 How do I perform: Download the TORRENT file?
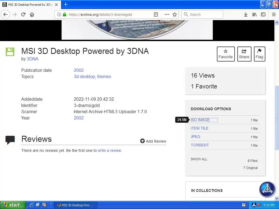[x=200, y=145]
